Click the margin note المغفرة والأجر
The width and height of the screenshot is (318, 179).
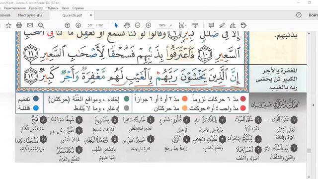coord(276,79)
